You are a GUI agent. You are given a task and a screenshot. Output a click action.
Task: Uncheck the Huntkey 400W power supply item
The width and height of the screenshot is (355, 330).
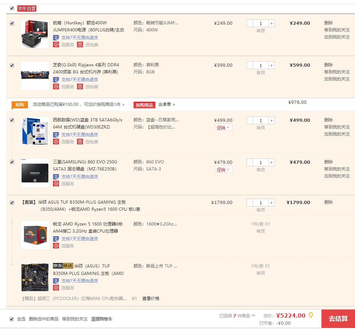(12, 23)
